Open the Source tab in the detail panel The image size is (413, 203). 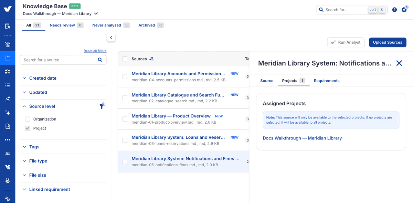[x=267, y=81]
